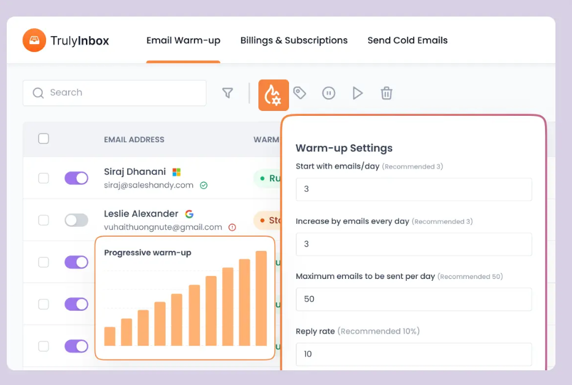This screenshot has width=572, height=385.
Task: Open the Email Warm-up tab
Action: point(183,40)
